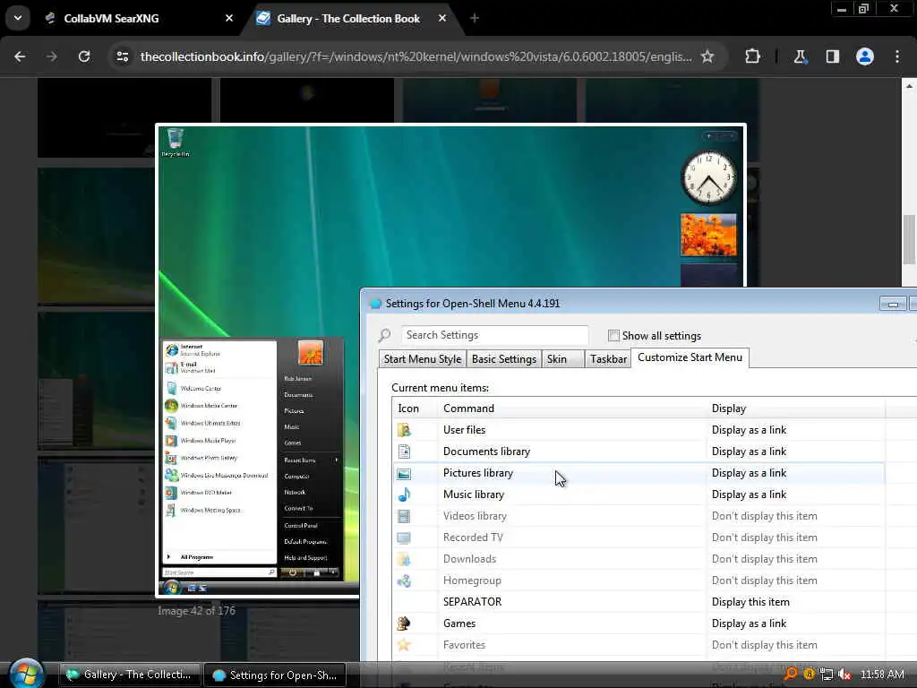Select the Games chess piece icon
This screenshot has width=917, height=688.
pyautogui.click(x=404, y=623)
